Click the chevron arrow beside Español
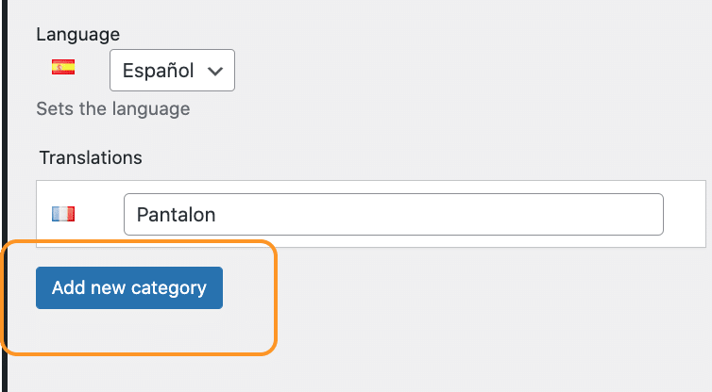Image resolution: width=712 pixels, height=392 pixels. (214, 72)
